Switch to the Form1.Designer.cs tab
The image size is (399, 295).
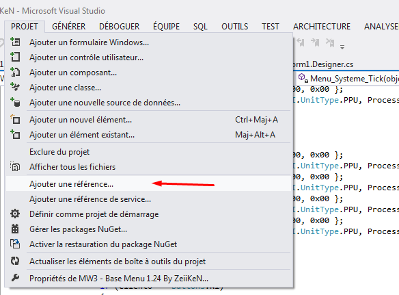[323, 64]
